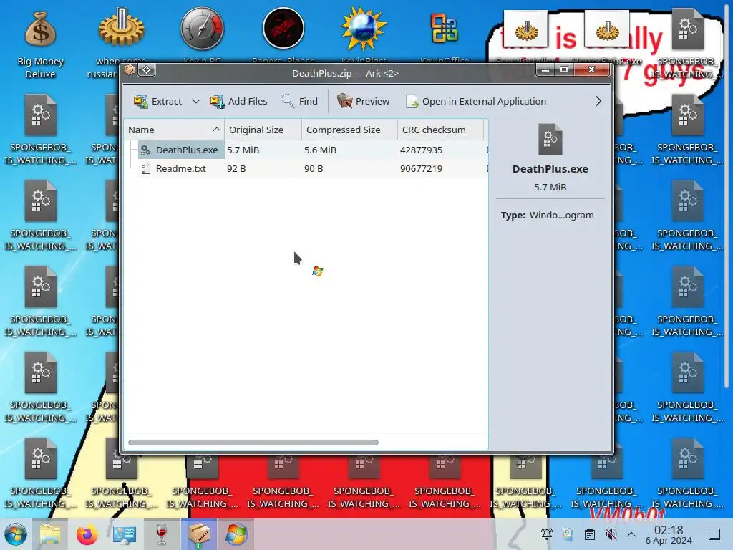Click the 5.6 MiB compressed size cell
Screen dimensions: 733x550
click(320, 150)
